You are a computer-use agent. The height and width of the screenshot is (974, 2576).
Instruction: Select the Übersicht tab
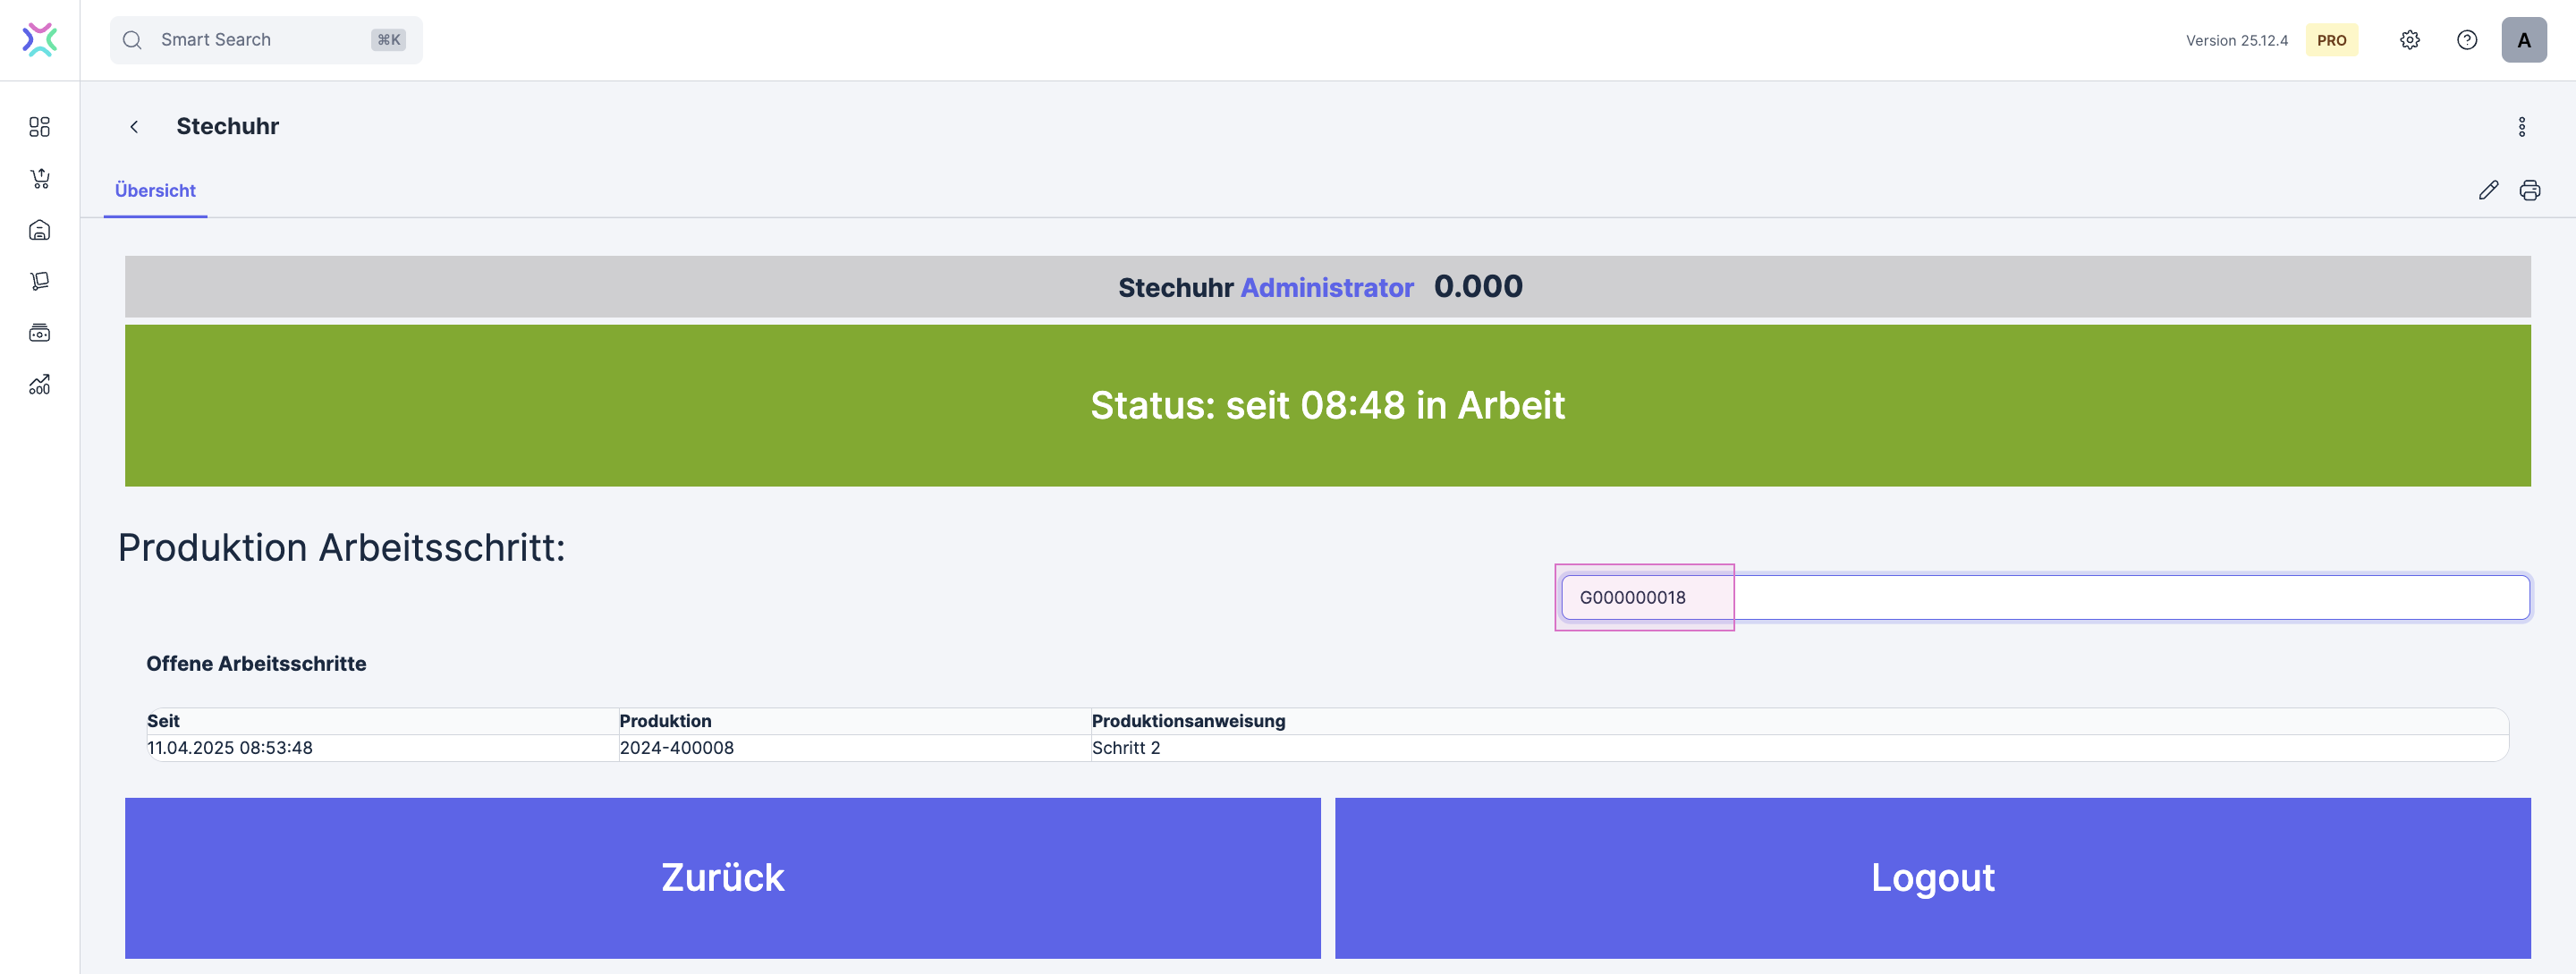[155, 190]
